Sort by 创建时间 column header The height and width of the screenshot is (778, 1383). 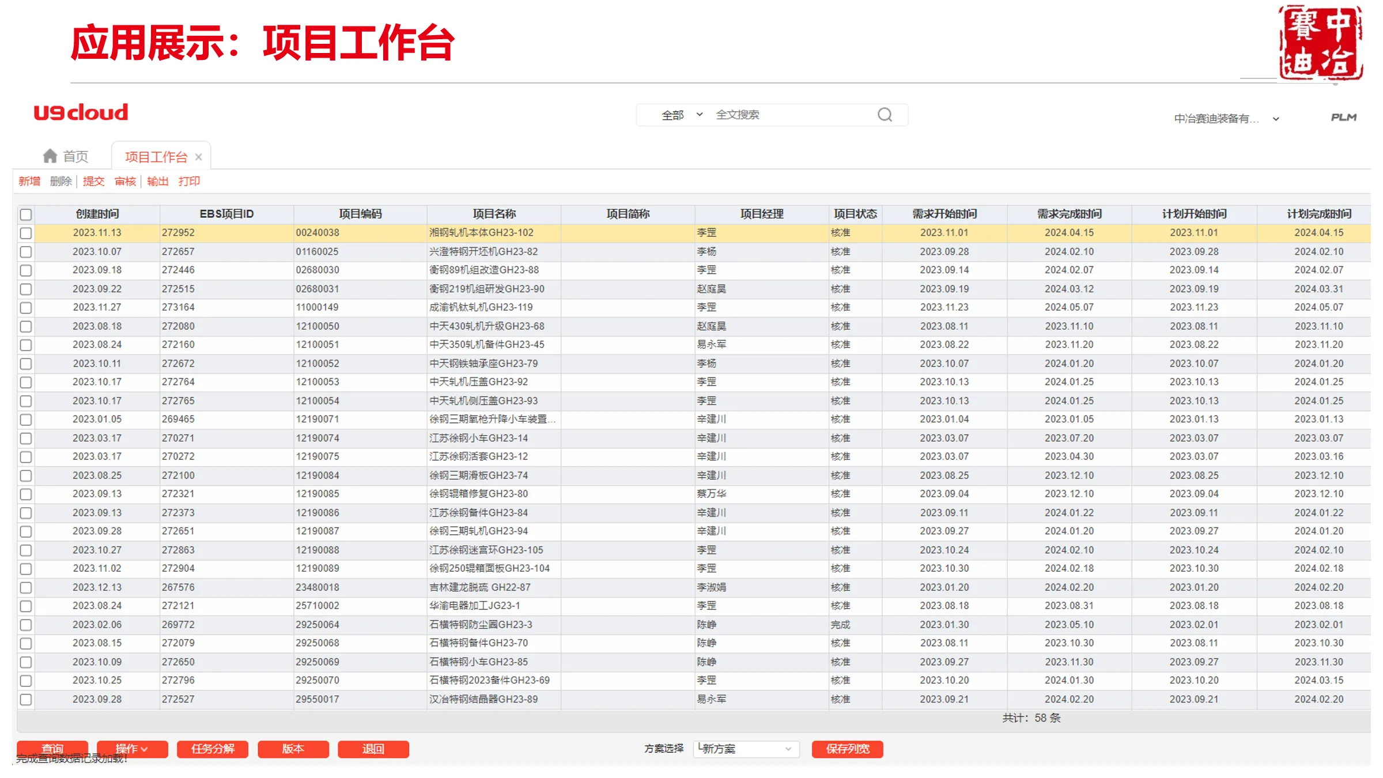click(x=97, y=214)
